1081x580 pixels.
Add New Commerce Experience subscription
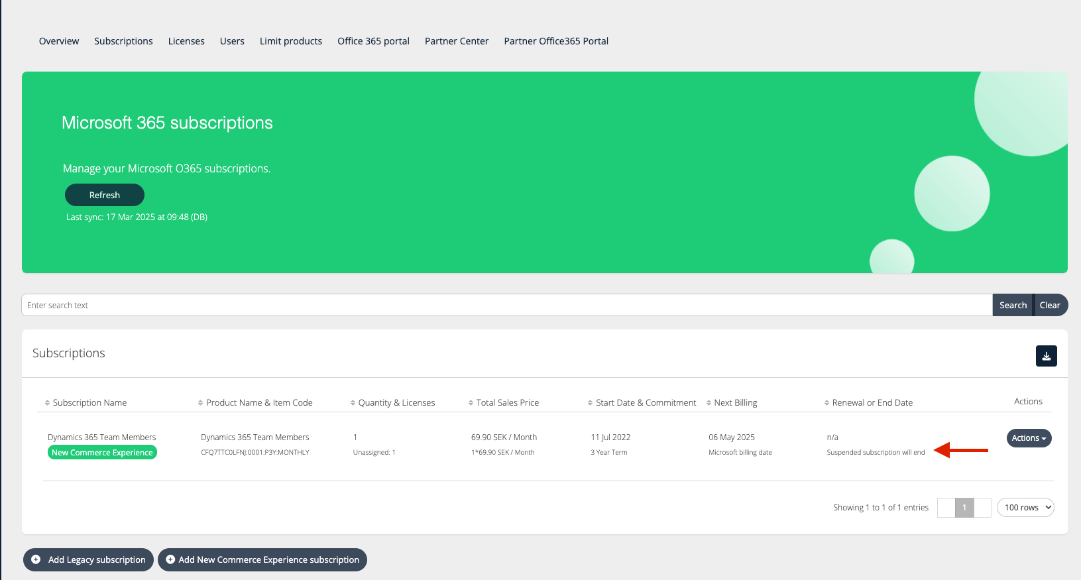262,559
